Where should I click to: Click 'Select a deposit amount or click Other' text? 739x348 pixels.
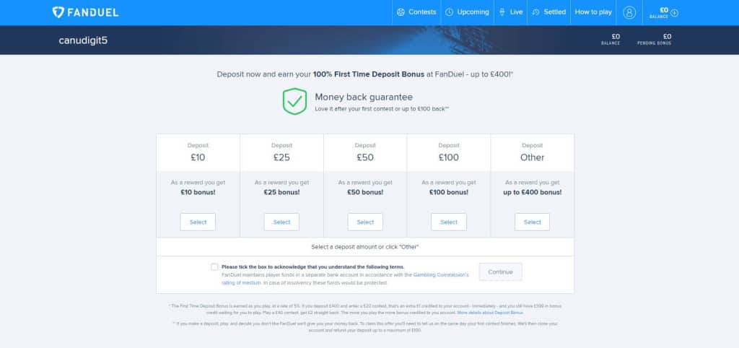tap(365, 247)
